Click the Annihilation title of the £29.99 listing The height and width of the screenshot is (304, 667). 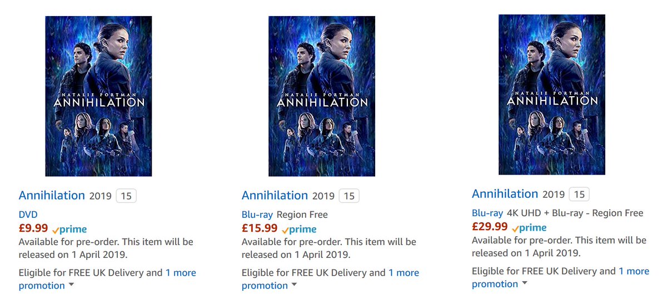[505, 194]
